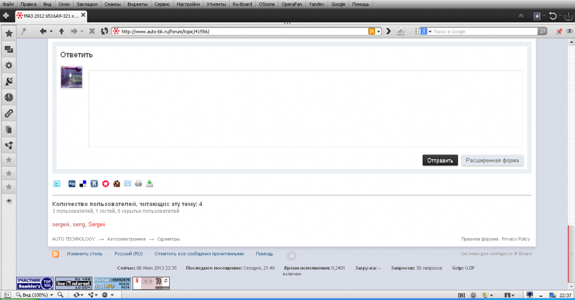575x300 pixels.
Task: Click the clock 22:37 in status bar
Action: point(565,295)
